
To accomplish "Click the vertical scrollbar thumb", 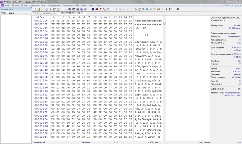I will click(x=165, y=23).
